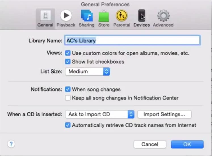Open the Sharing preferences pane
Image resolution: width=212 pixels, height=156 pixels.
[x=87, y=19]
